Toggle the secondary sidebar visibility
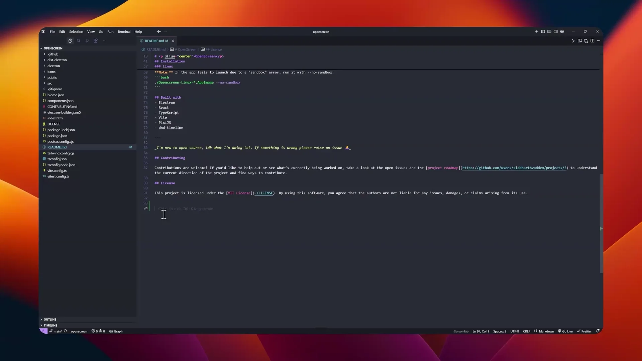This screenshot has height=361, width=642. tap(555, 31)
